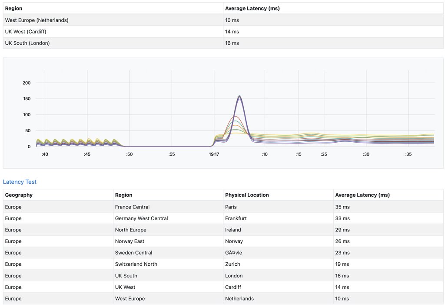Click the peak of the latency spike
Viewport: 445px width, 306px height.
239,97
